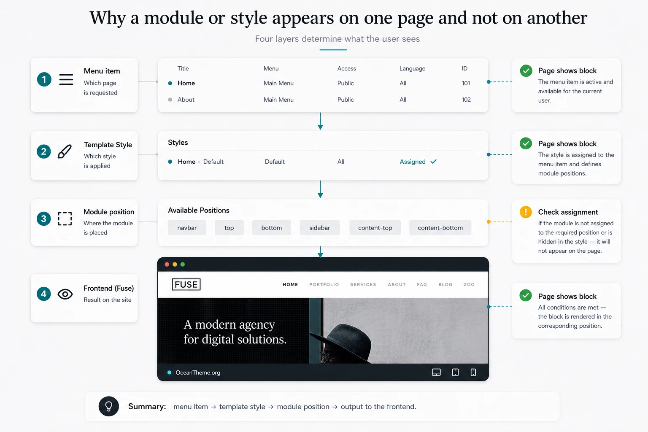Select the mobile phone preview icon

click(473, 372)
